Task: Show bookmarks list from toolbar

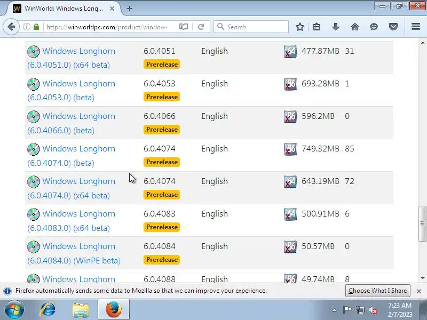Action: coord(317,27)
